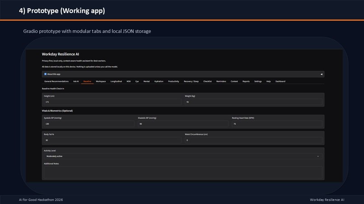The image size is (364, 204).
Task: Click the 'Privacy-first, local-only' description line
Action: pyautogui.click(x=74, y=61)
